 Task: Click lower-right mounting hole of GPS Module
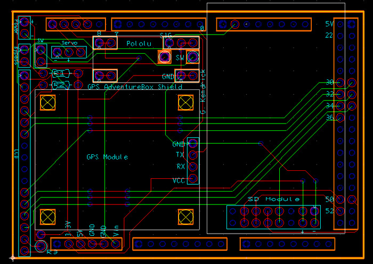click(185, 217)
